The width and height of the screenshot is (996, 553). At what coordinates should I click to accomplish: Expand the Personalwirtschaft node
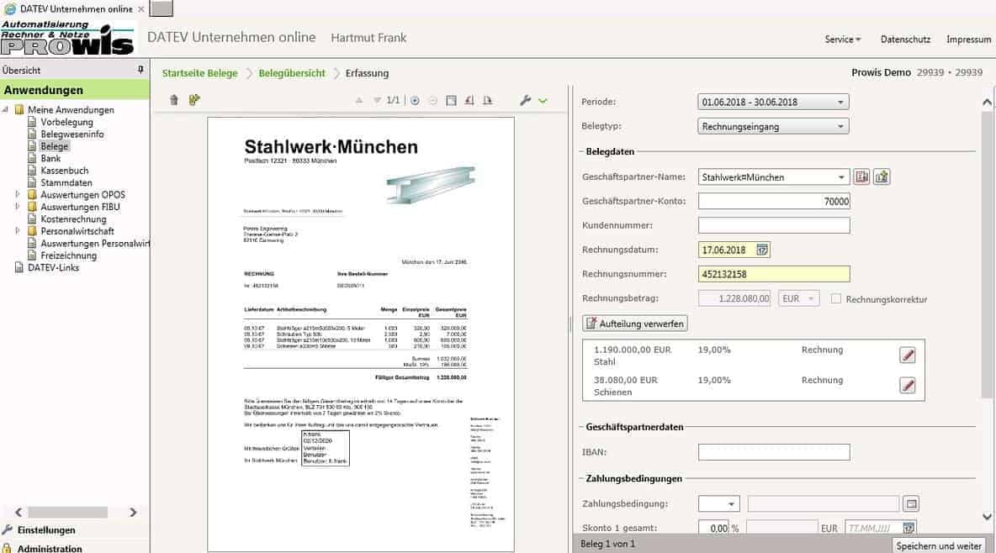pos(18,231)
